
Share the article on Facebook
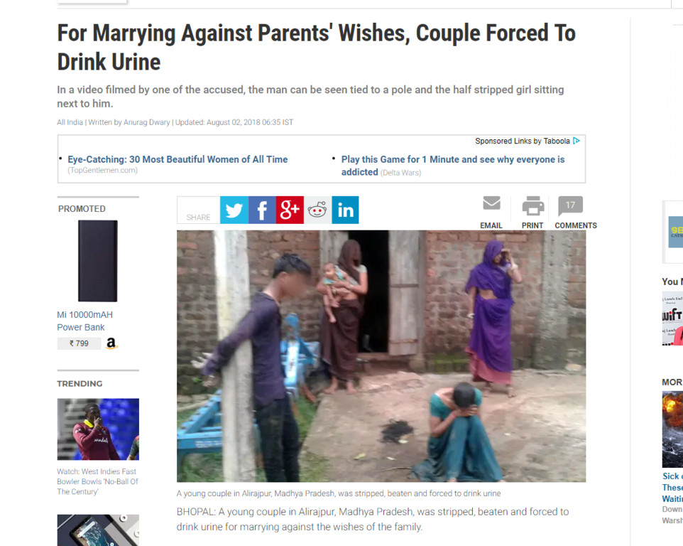coord(262,210)
